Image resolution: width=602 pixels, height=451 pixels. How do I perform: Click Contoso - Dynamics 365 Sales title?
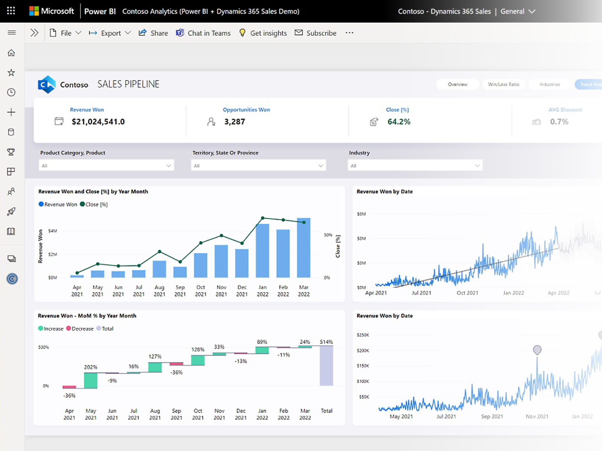coord(444,11)
